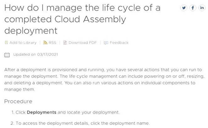Viewport: 208px width, 128px height.
Task: Click the bold "Deployments" word in step 1
Action: click(x=41, y=112)
